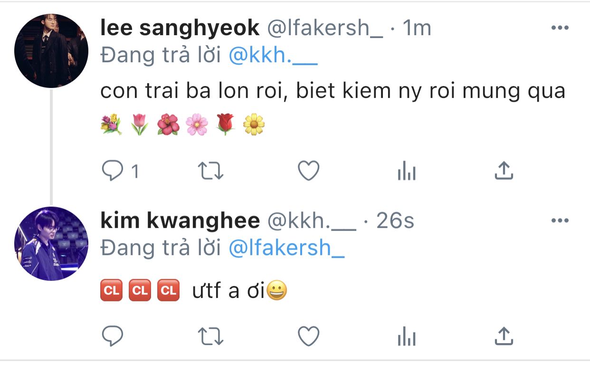Screen dimensions: 590x365
Task: Open lee sanghyeok's profile picture
Action: tap(51, 51)
